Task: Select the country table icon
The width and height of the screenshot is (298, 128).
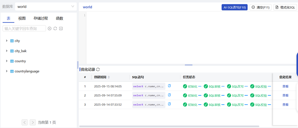Action: click(12, 61)
